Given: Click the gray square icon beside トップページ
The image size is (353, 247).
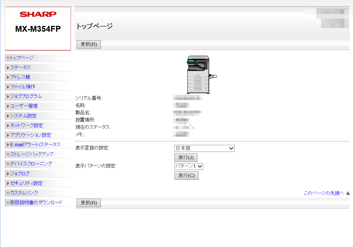Looking at the screenshot, I should [8, 58].
